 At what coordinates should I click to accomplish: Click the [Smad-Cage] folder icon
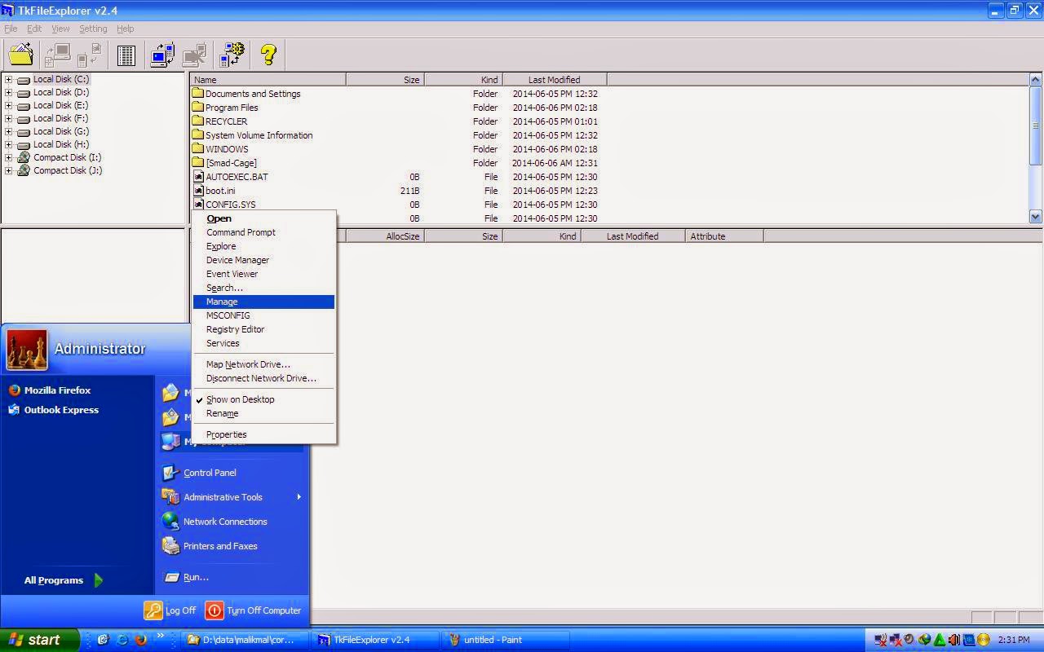click(197, 163)
